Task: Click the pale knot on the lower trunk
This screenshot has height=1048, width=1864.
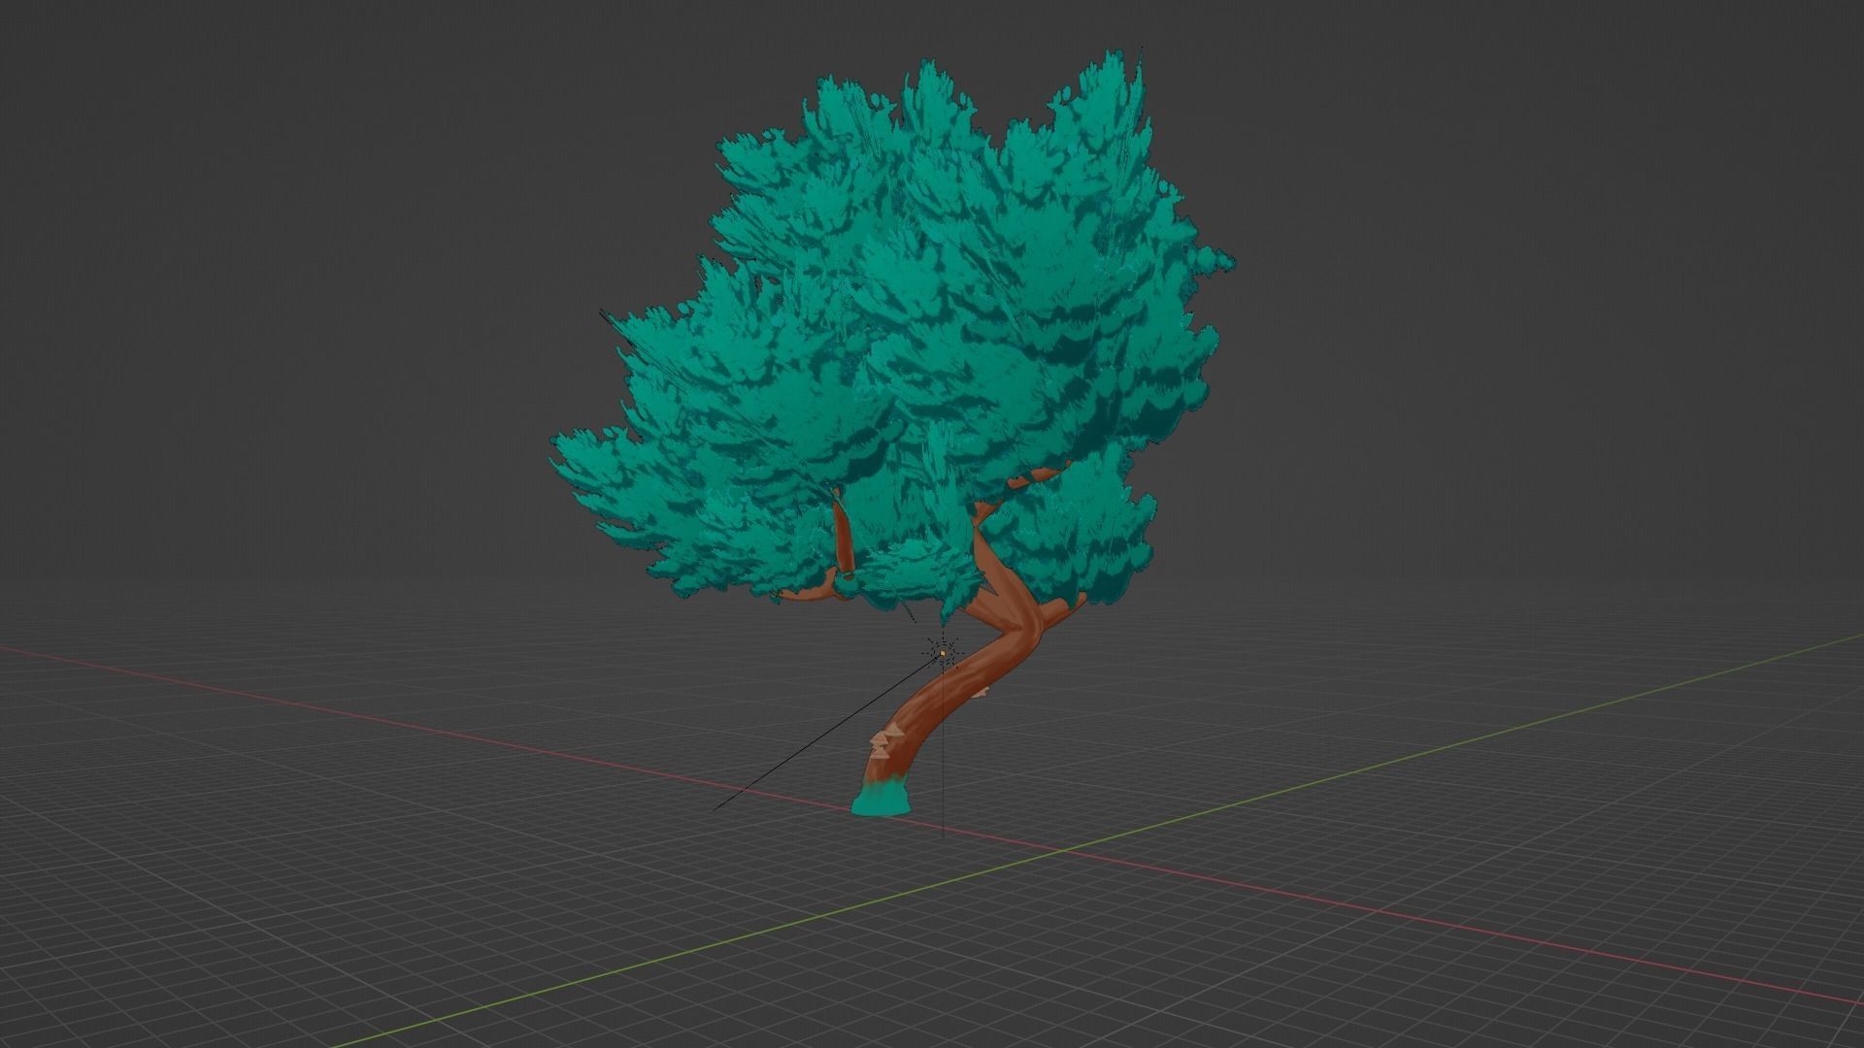Action: [887, 739]
